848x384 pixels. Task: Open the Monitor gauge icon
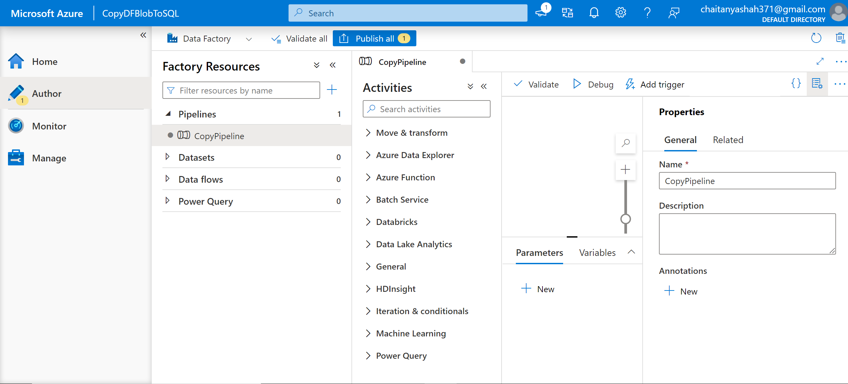(16, 126)
